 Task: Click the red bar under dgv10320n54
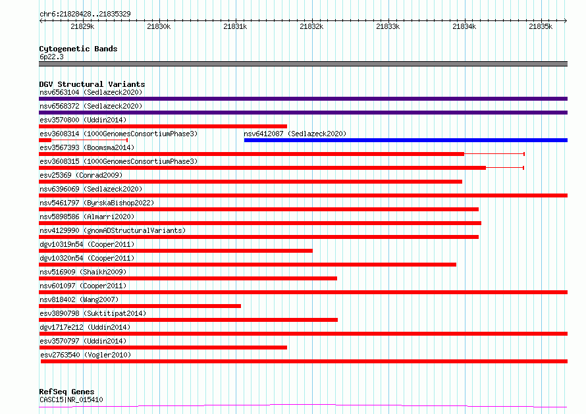pyautogui.click(x=248, y=265)
